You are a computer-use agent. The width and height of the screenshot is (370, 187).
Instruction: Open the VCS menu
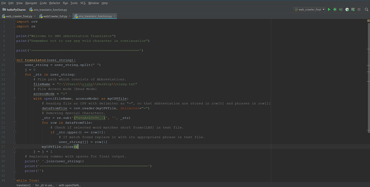[x=83, y=3]
